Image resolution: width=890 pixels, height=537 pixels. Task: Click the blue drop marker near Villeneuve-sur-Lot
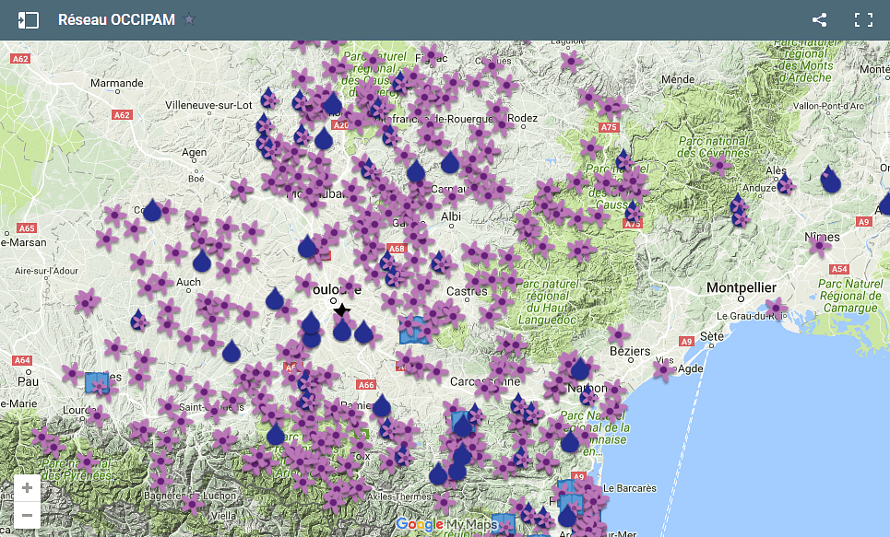(268, 98)
